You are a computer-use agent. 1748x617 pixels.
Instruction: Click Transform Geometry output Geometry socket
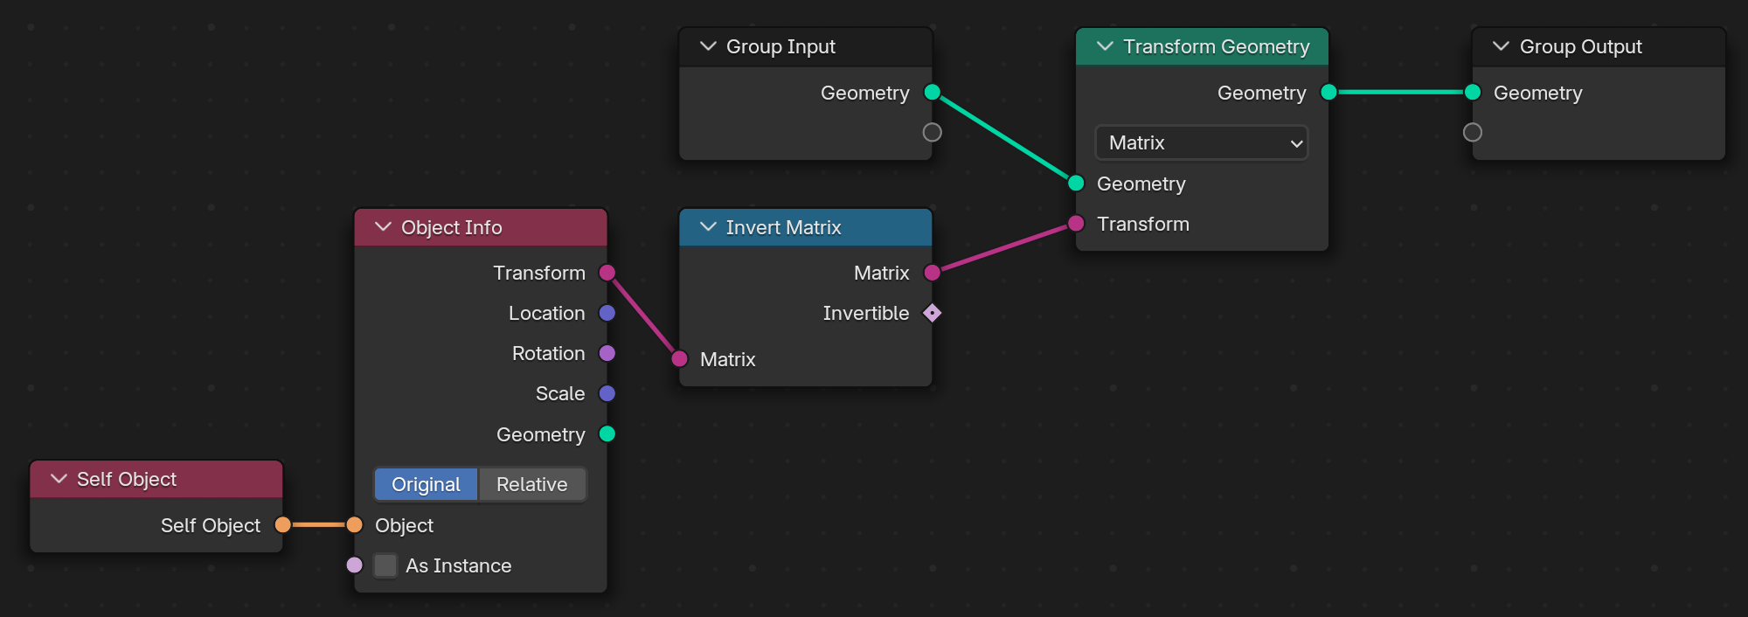tap(1329, 93)
